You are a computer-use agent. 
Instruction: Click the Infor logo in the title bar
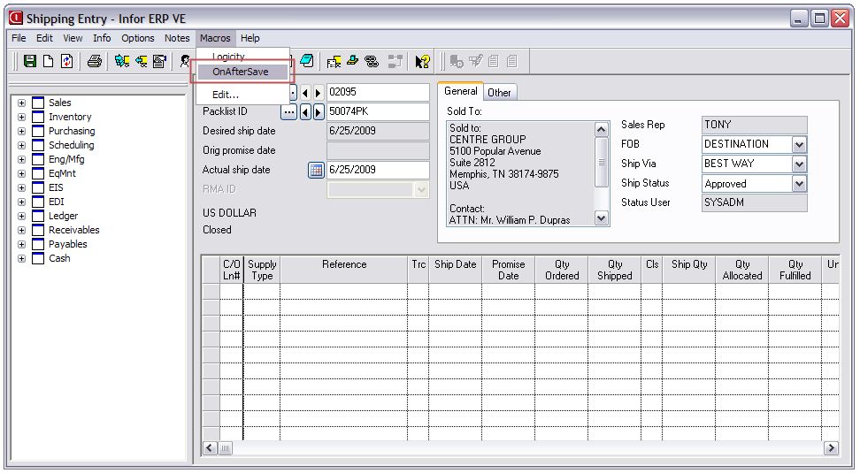pyautogui.click(x=16, y=18)
